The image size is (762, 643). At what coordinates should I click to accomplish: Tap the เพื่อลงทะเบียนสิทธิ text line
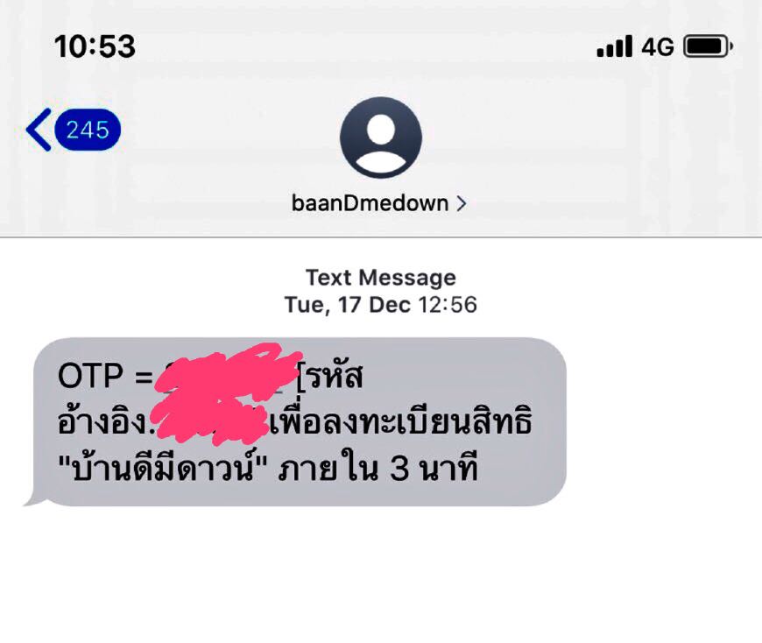point(400,420)
